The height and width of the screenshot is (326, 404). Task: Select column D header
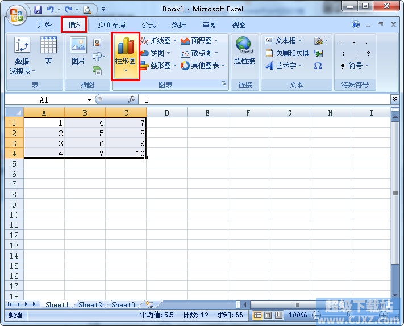[x=166, y=113]
